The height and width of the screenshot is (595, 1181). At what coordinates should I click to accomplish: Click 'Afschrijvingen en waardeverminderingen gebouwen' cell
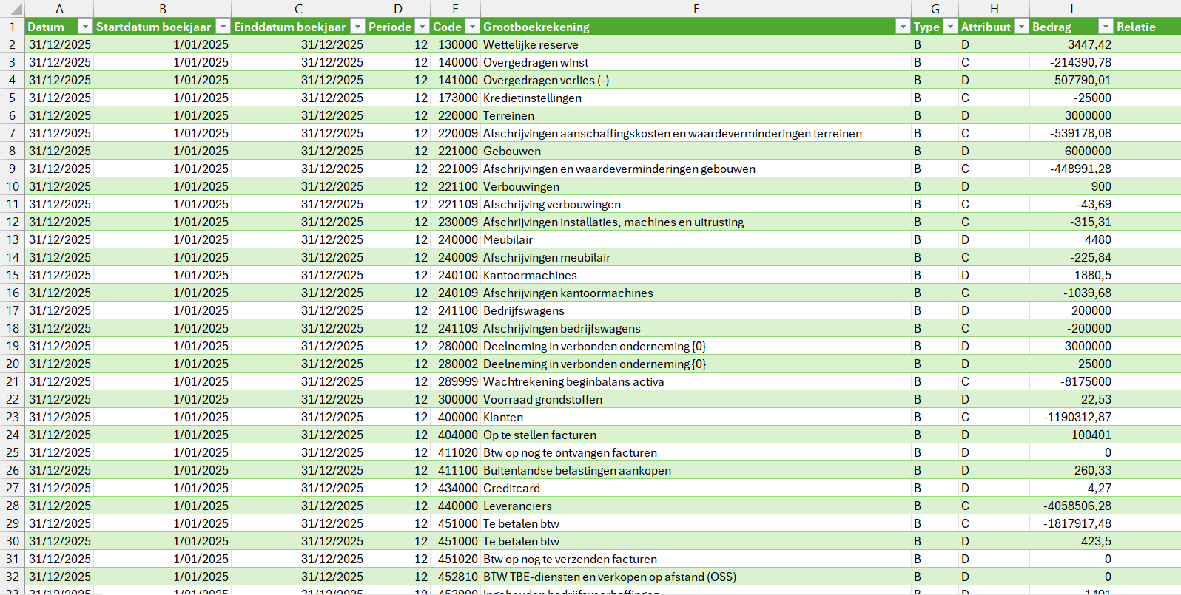(x=696, y=169)
